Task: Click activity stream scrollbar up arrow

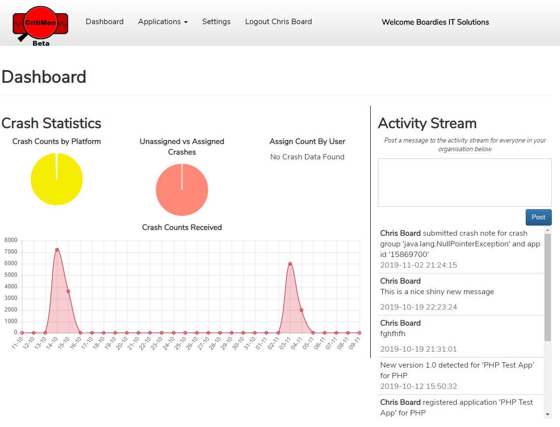Action: point(547,230)
